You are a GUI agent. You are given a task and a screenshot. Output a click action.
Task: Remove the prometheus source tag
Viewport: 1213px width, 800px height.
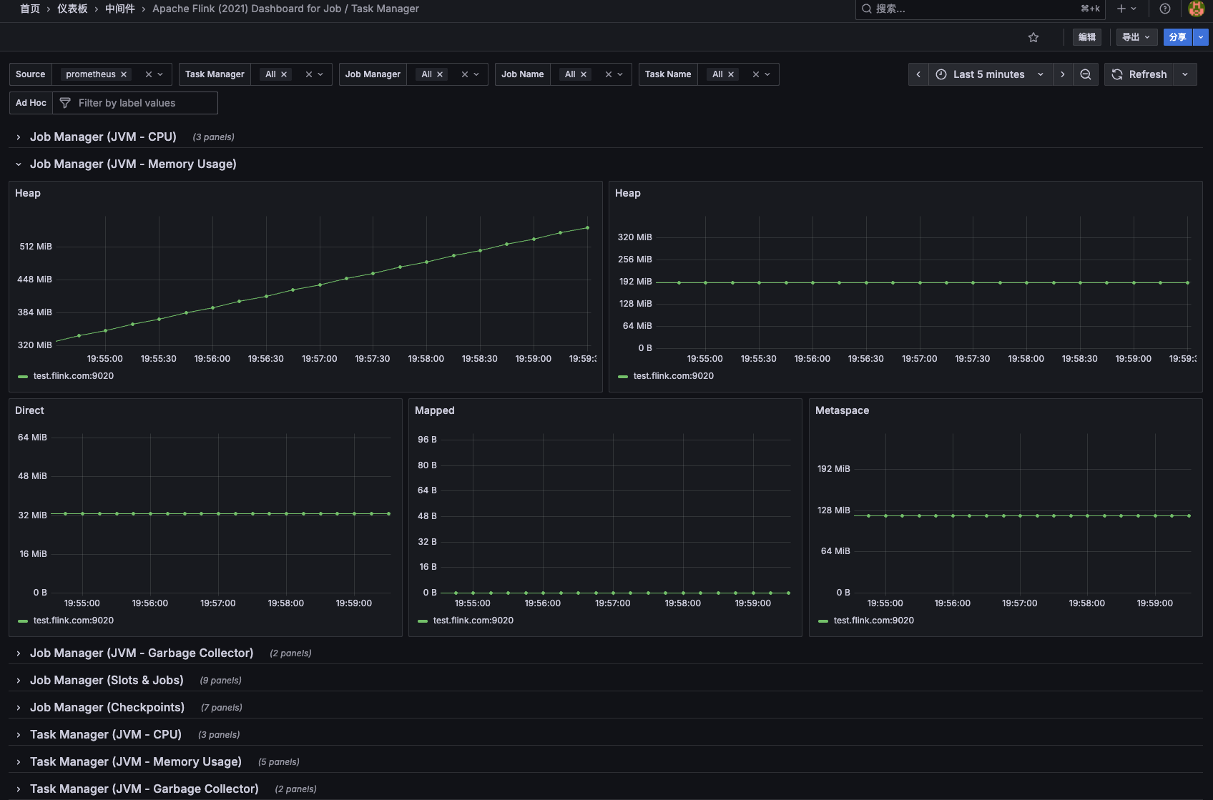tap(124, 74)
